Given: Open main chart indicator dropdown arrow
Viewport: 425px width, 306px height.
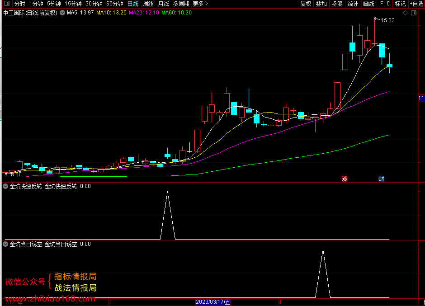Looking at the screenshot, I should tap(62, 13).
